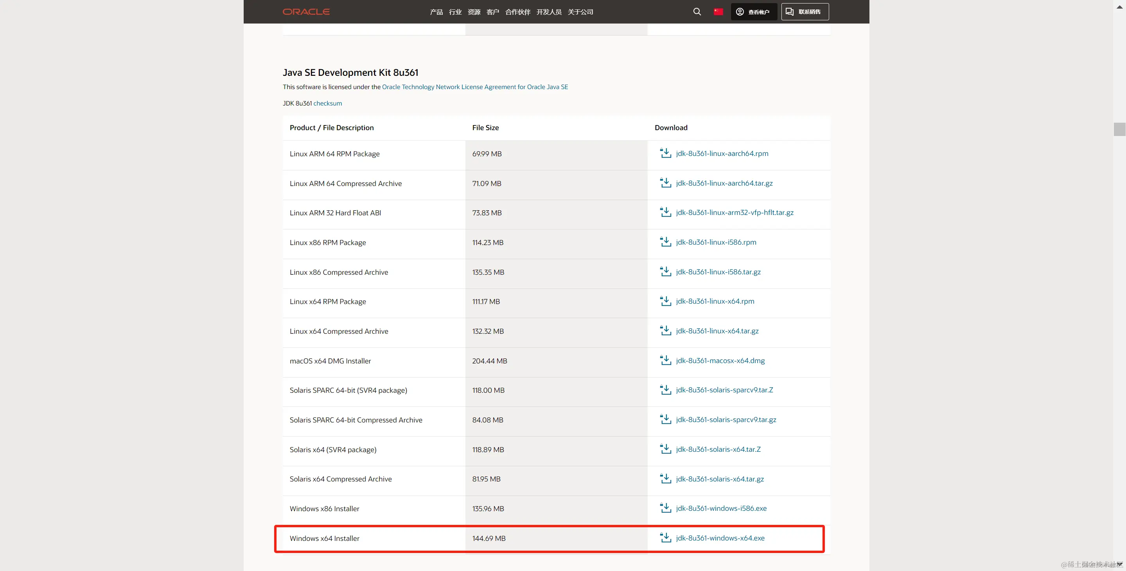Click download icon for windows-x64.exe

tap(665, 537)
